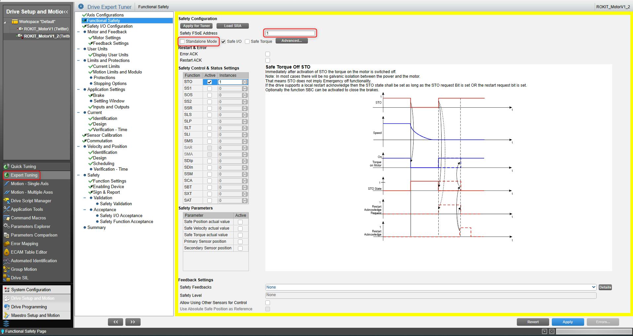Switch to Drive Programming section

point(29,307)
